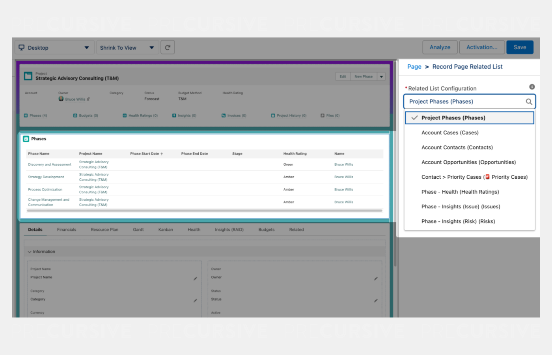The width and height of the screenshot is (552, 355).
Task: Click the info icon beside Related List Configuration
Action: coord(532,87)
